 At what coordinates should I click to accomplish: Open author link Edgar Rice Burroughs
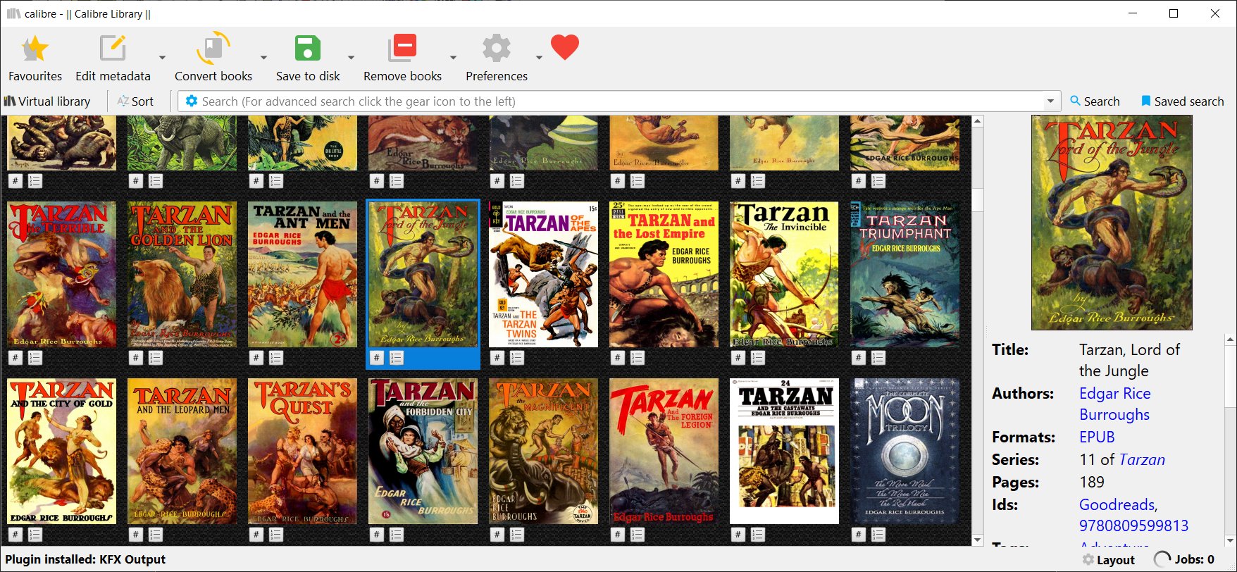(x=1115, y=404)
